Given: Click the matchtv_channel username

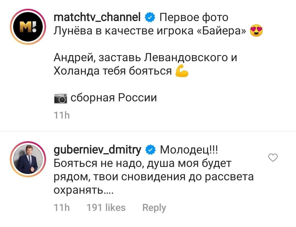Looking at the screenshot, I should pyautogui.click(x=98, y=18).
